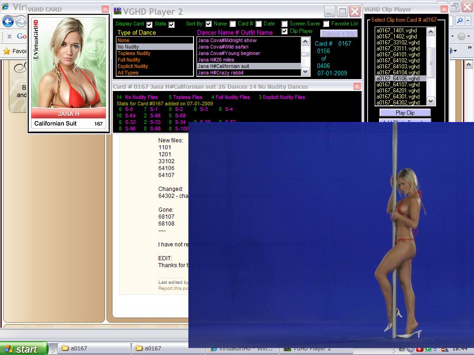Check the Favorite List checkbox

(x=326, y=24)
